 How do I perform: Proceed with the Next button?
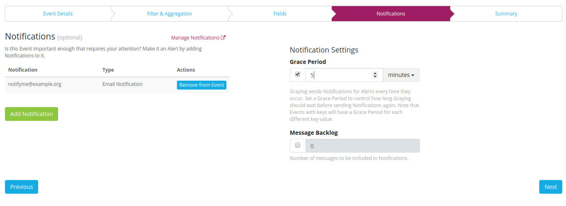tap(551, 187)
